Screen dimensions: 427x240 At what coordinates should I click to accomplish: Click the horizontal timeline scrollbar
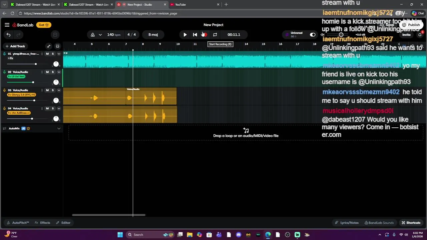pos(109,215)
